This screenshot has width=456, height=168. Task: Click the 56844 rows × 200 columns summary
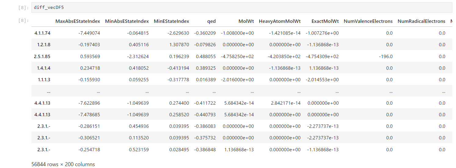[x=63, y=164]
